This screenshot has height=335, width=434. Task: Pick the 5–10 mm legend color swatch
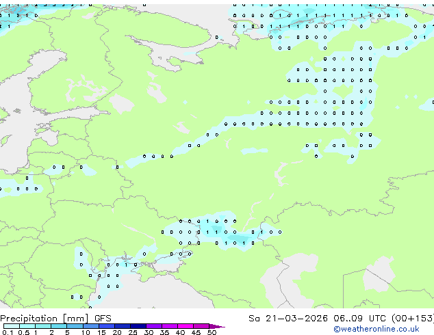click(x=75, y=326)
